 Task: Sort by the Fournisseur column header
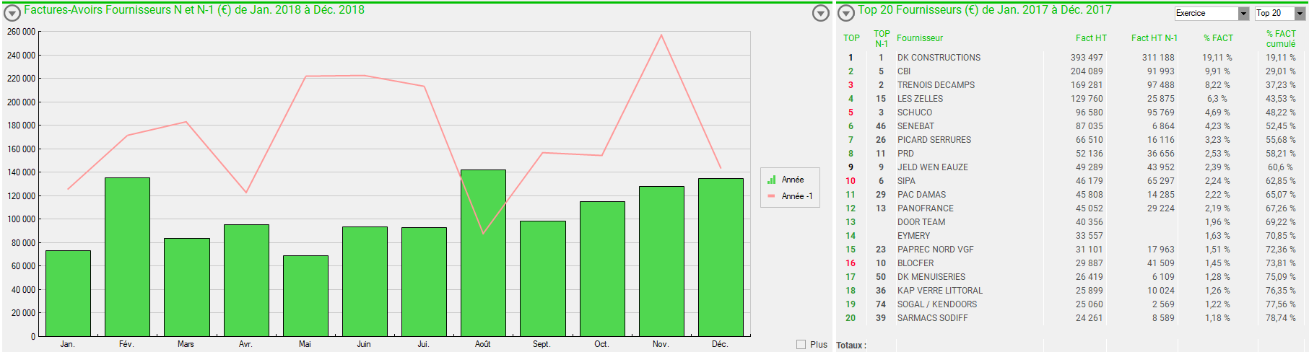(x=920, y=38)
